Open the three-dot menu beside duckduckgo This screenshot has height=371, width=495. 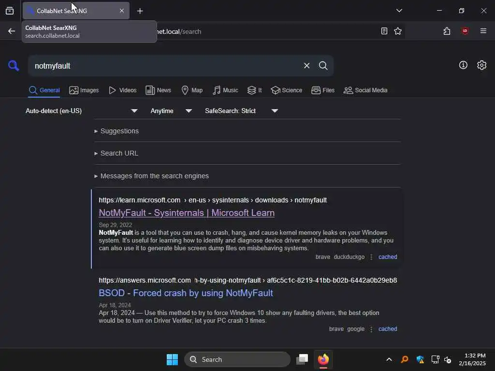click(x=371, y=257)
